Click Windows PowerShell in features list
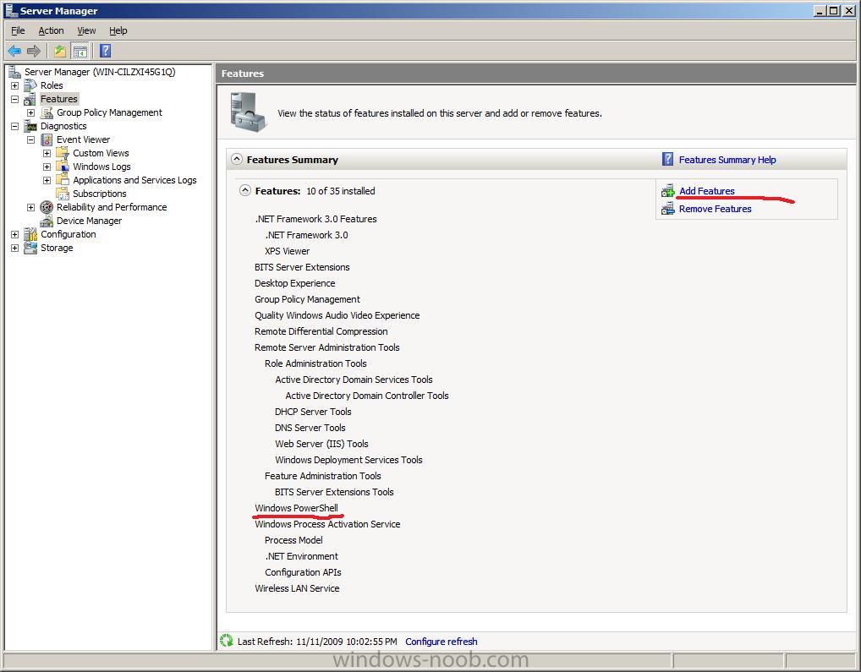Viewport: 861px width, 672px height. (296, 508)
